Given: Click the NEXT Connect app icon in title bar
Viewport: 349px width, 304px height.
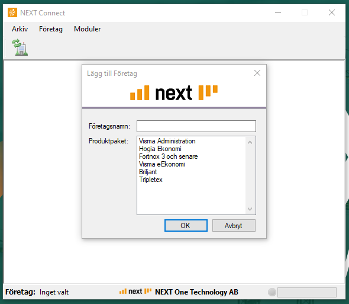Looking at the screenshot, I should click(12, 12).
